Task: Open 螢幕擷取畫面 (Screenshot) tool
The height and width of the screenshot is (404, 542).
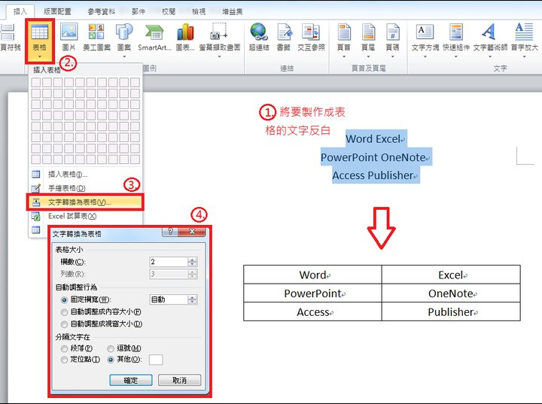Action: (x=220, y=32)
